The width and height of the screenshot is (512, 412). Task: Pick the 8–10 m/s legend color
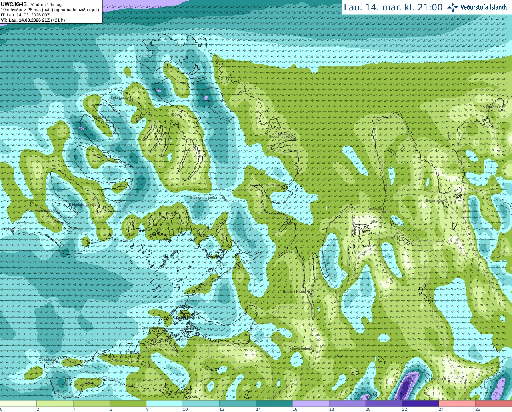165,404
